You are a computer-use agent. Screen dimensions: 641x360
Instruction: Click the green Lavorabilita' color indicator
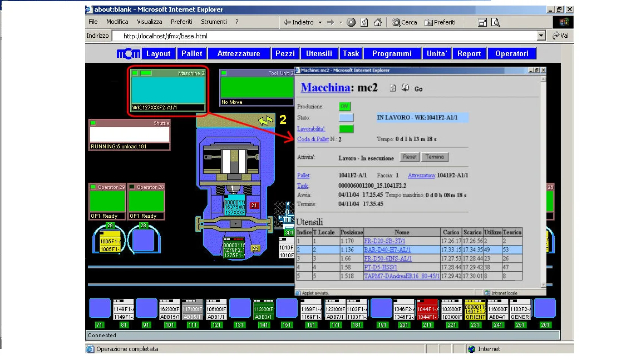point(346,128)
